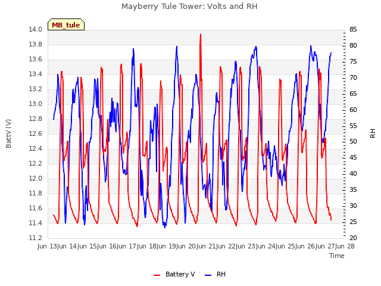Click the 11.6 voltage axis value
The height and width of the screenshot is (286, 381).
[x=36, y=208]
